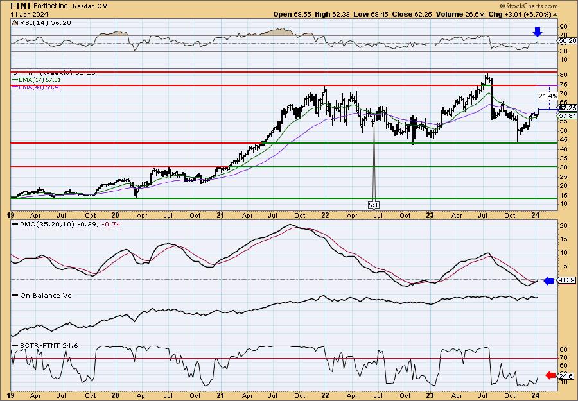Viewport: 578px width, 401px height.
Task: Select the FTNT ticker symbol in header
Action: pos(21,6)
